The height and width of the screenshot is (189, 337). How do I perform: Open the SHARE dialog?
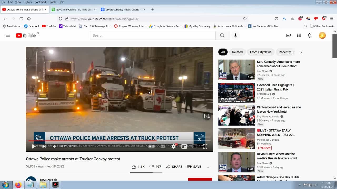174,167
